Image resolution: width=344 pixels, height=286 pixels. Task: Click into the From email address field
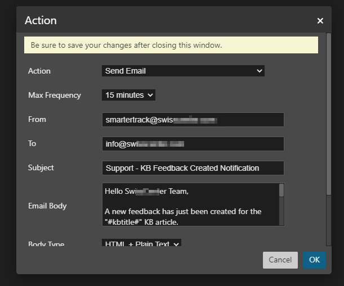click(193, 120)
